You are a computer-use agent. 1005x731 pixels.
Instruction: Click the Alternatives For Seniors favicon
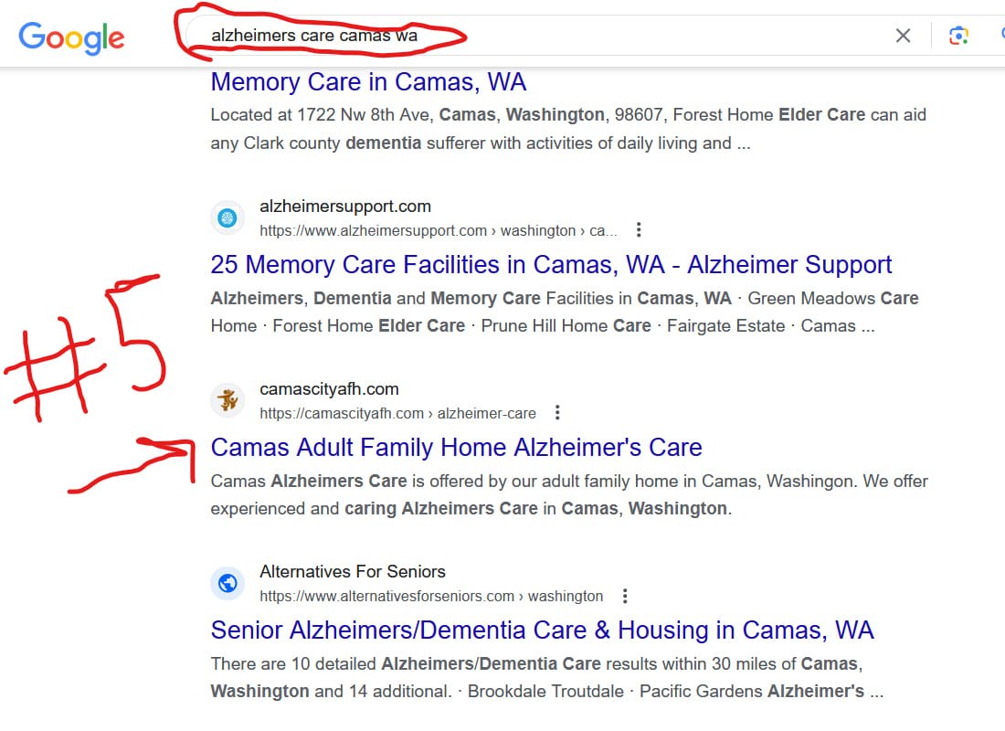pos(227,583)
